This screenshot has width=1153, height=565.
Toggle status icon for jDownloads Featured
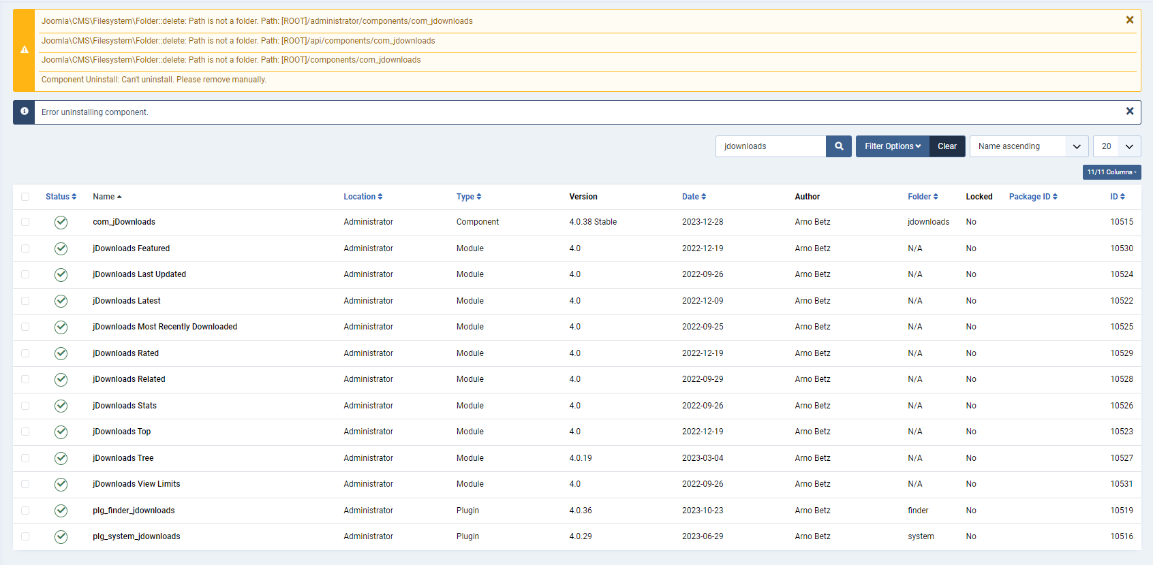[x=61, y=248]
